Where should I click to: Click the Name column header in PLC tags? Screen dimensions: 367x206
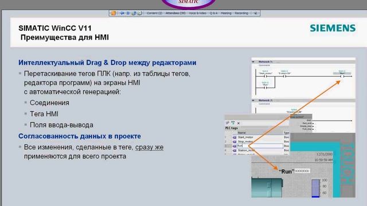click(x=260, y=133)
